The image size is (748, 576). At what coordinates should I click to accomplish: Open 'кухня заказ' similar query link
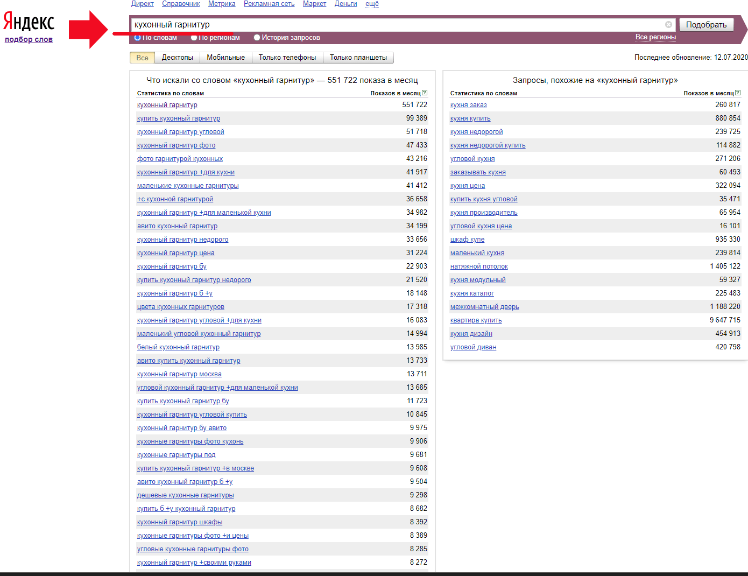pyautogui.click(x=468, y=105)
